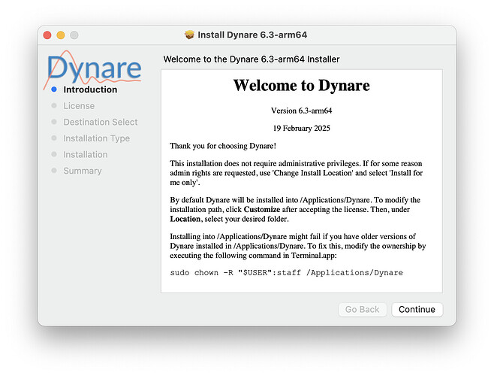
Task: Click the paragraph about administrative privileges
Action: click(296, 173)
